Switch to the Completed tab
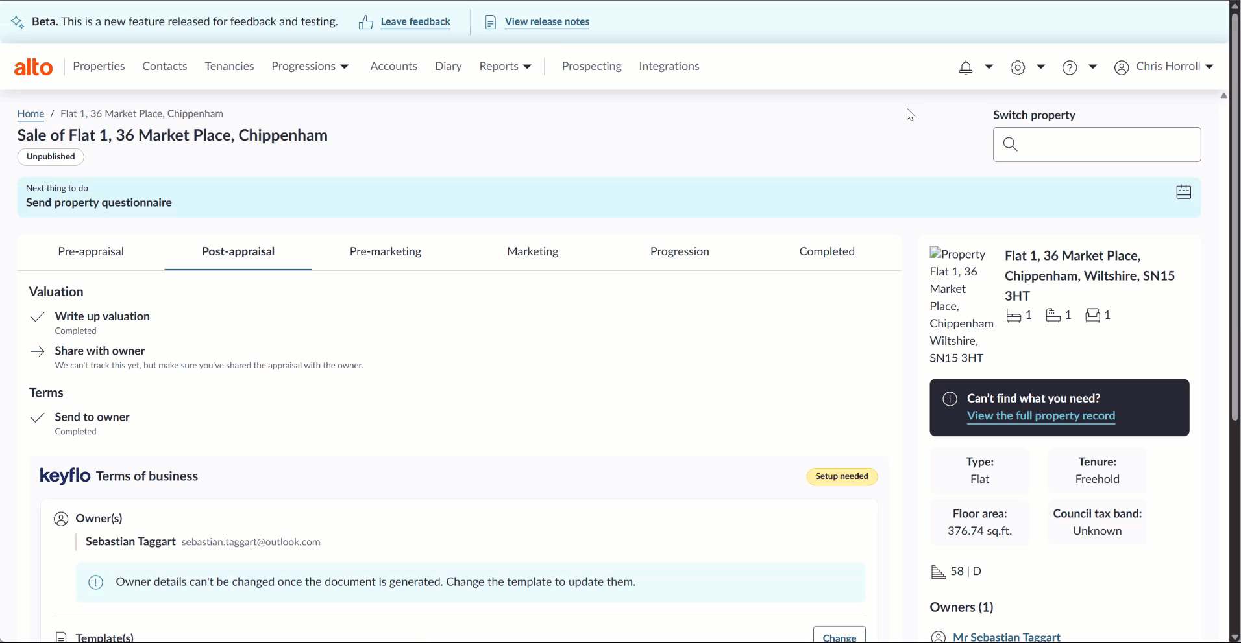Screen dimensions: 1241x643 pos(827,251)
